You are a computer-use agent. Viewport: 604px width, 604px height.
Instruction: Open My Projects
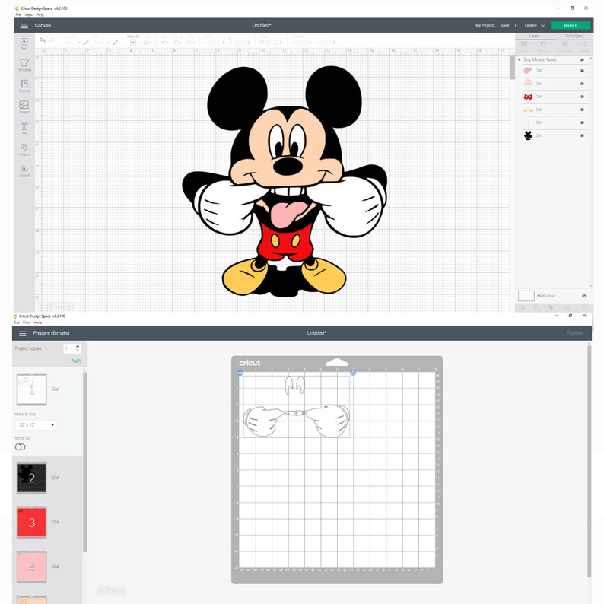coord(485,25)
